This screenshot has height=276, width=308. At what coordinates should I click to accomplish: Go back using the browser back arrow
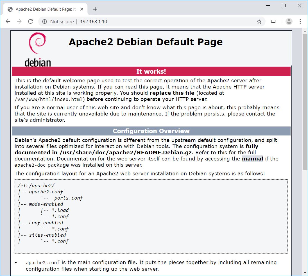[x=8, y=21]
